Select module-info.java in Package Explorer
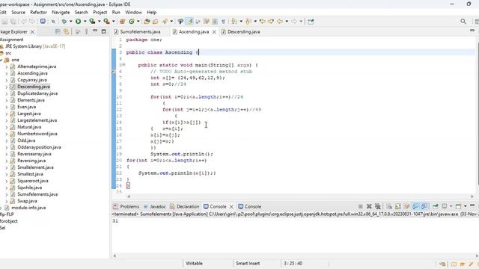The width and height of the screenshot is (479, 269). pos(28,208)
